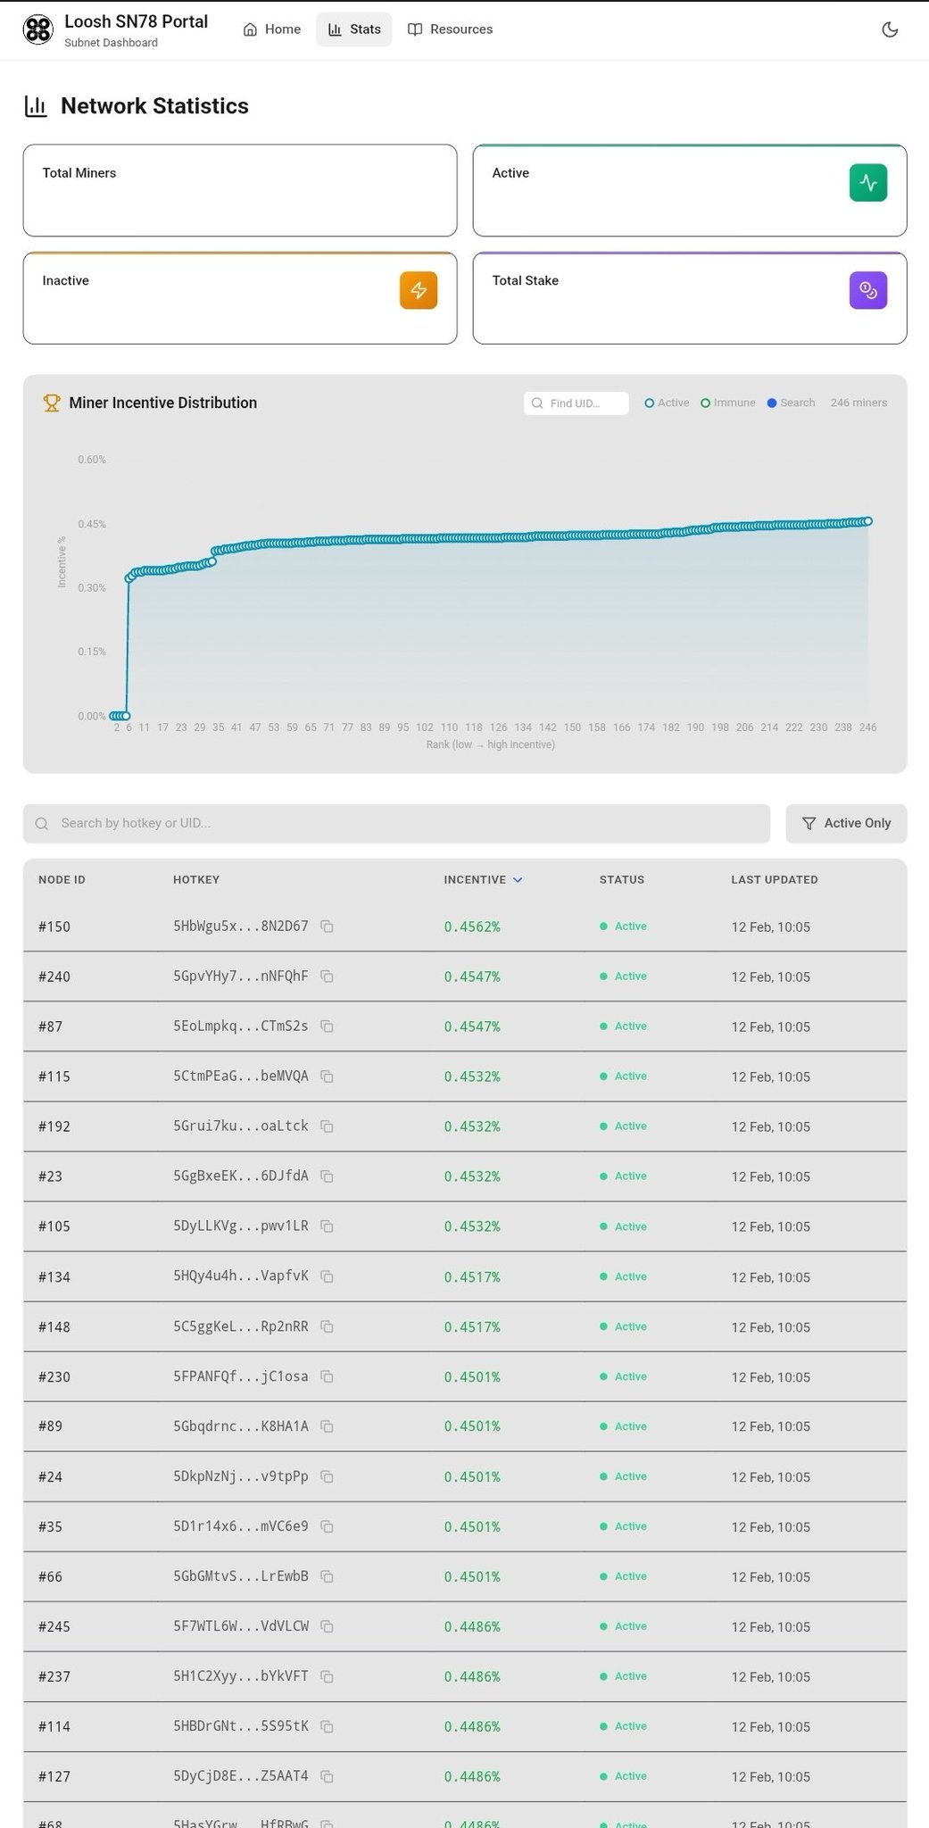
Task: Click the Loosh SN78 Portal logo
Action: click(38, 29)
